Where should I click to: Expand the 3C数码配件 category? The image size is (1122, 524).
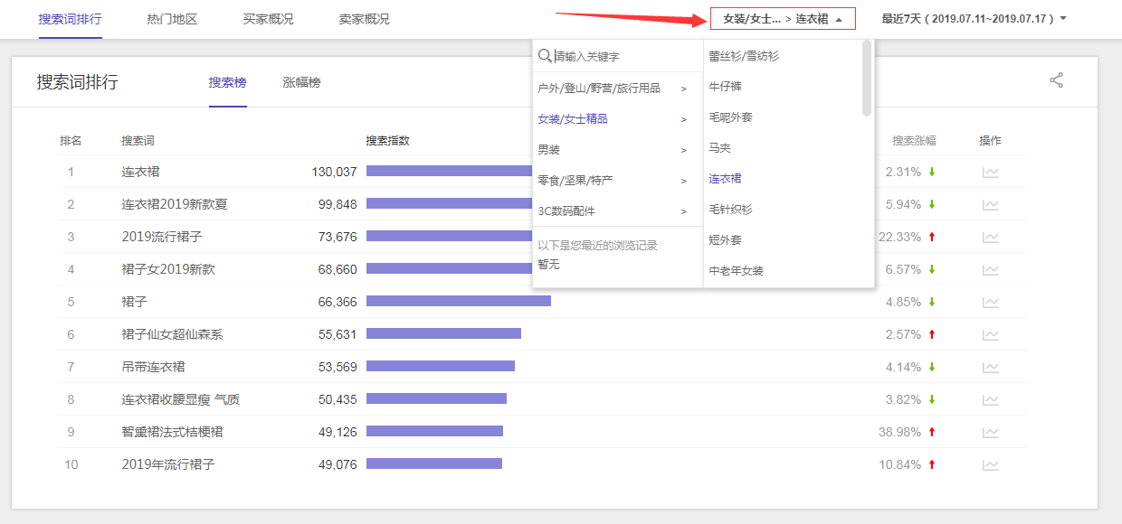612,211
